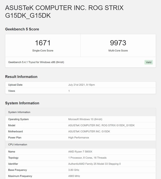Click the large System Information section heading
The image size is (161, 179).
22,103
